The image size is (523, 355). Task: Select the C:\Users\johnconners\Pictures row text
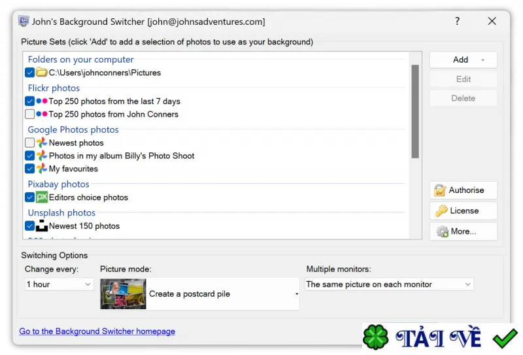click(x=105, y=73)
